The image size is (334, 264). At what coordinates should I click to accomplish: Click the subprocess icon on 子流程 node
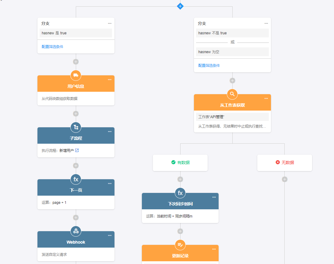[x=76, y=127]
